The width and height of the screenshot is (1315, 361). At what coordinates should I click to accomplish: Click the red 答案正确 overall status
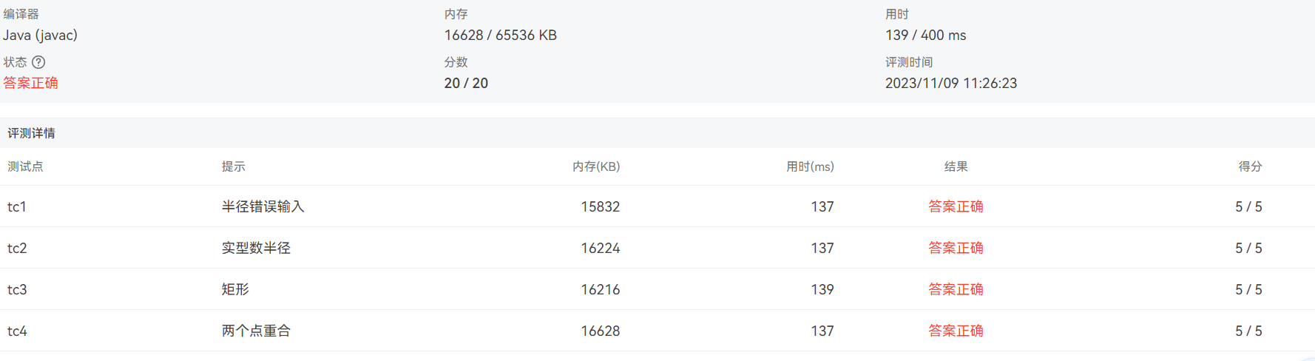30,83
